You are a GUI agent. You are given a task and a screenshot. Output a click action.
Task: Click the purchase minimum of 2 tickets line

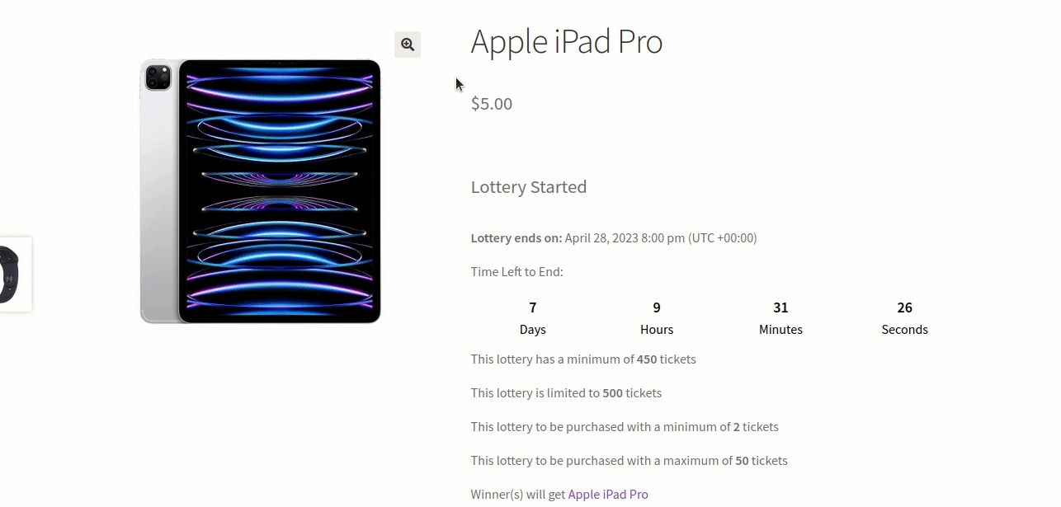tap(625, 427)
